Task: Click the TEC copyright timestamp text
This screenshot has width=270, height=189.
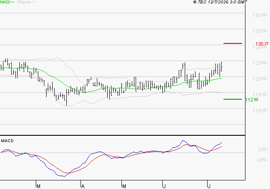Action: (x=220, y=2)
